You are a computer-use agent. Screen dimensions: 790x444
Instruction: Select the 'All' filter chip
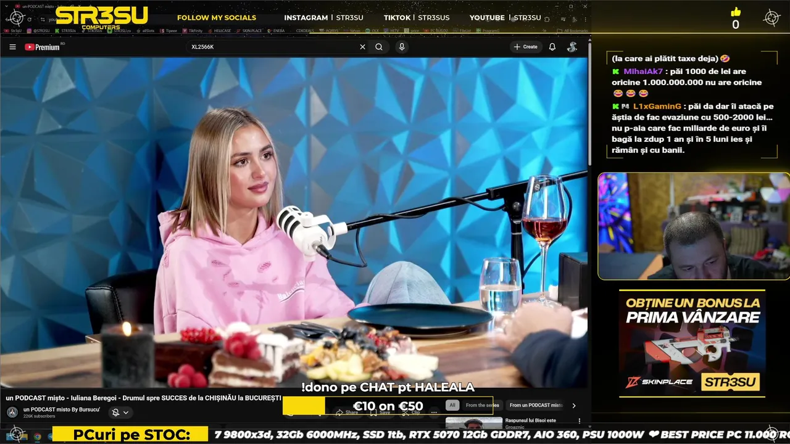(452, 405)
